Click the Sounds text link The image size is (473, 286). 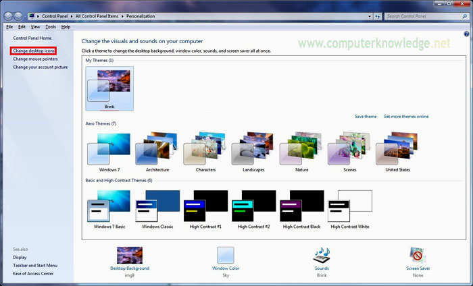coord(322,268)
